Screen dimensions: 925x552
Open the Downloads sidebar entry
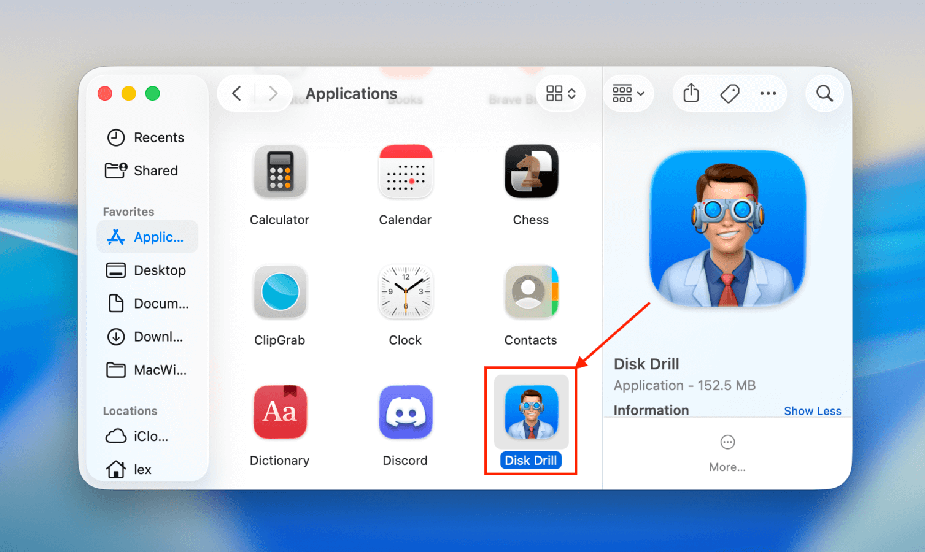(157, 337)
